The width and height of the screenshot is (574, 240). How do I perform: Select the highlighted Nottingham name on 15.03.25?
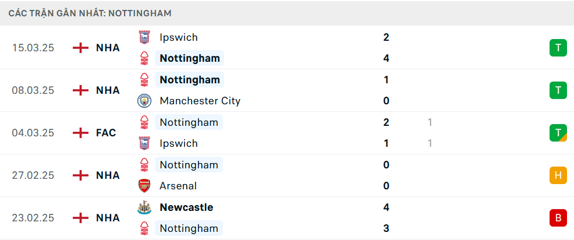pos(190,58)
